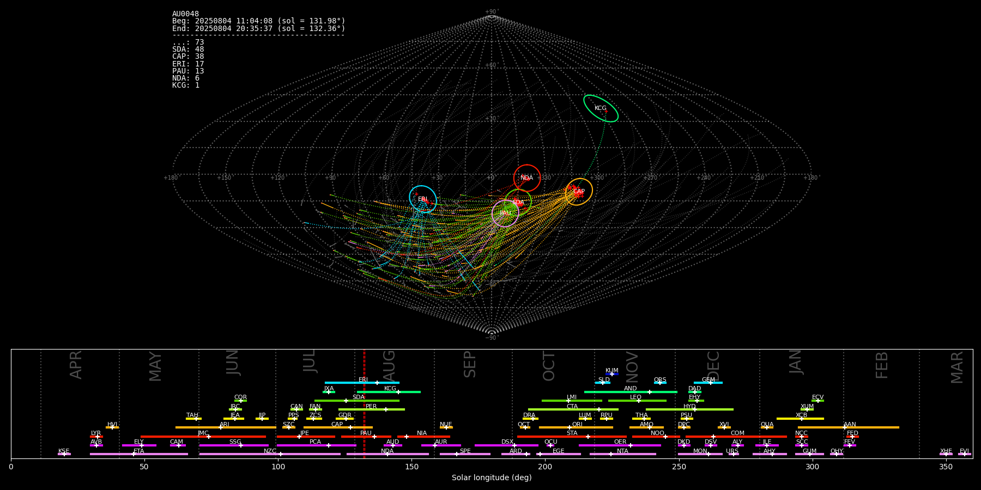Viewport: 981px width, 490px height.
Task: Click the +270 longitude label on map
Action: [x=650, y=178]
